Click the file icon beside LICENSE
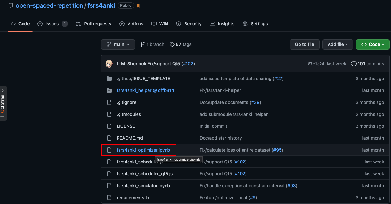The height and width of the screenshot is (204, 391). pyautogui.click(x=109, y=126)
